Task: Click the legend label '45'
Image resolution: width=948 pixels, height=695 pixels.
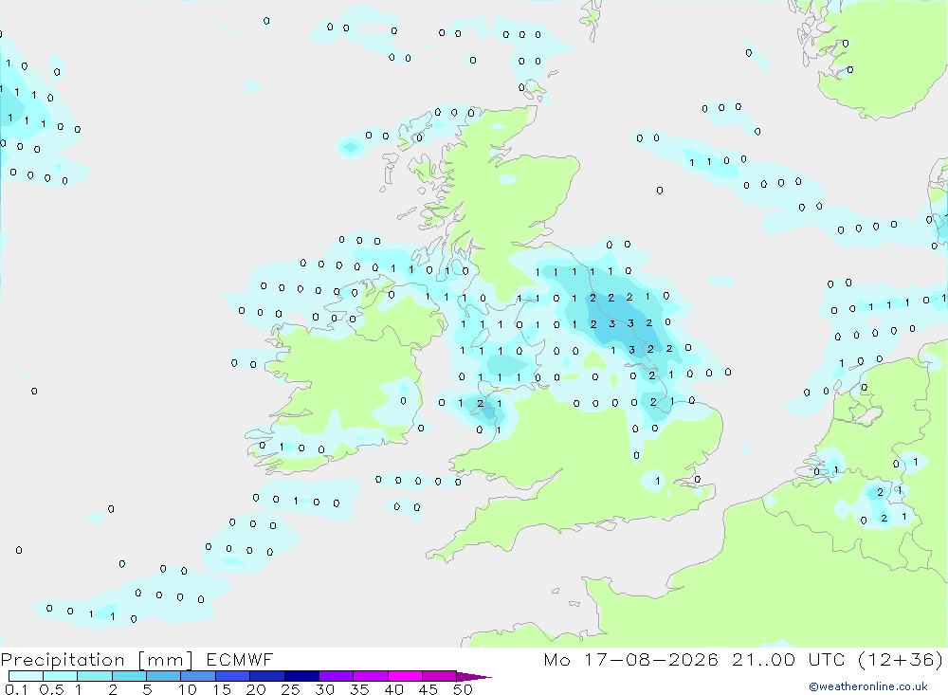Action: [428, 689]
